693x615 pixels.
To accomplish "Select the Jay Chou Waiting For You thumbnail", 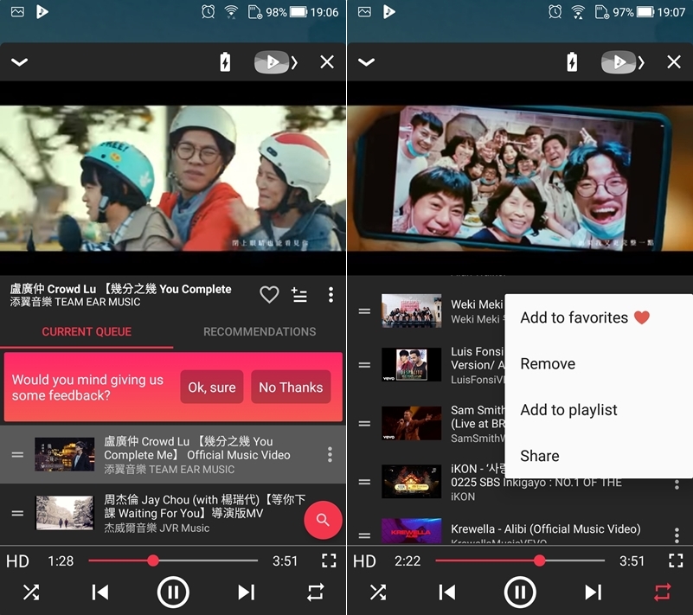I will tap(65, 513).
